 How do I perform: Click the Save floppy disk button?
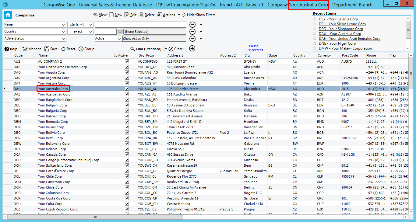(51, 49)
